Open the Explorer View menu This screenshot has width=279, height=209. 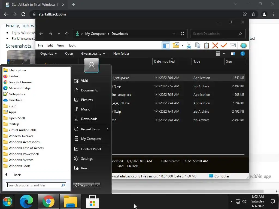pyautogui.click(x=60, y=45)
